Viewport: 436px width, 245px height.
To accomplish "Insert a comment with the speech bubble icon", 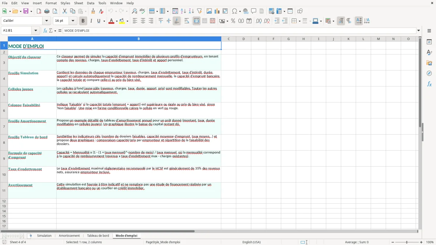I will click(254, 11).
